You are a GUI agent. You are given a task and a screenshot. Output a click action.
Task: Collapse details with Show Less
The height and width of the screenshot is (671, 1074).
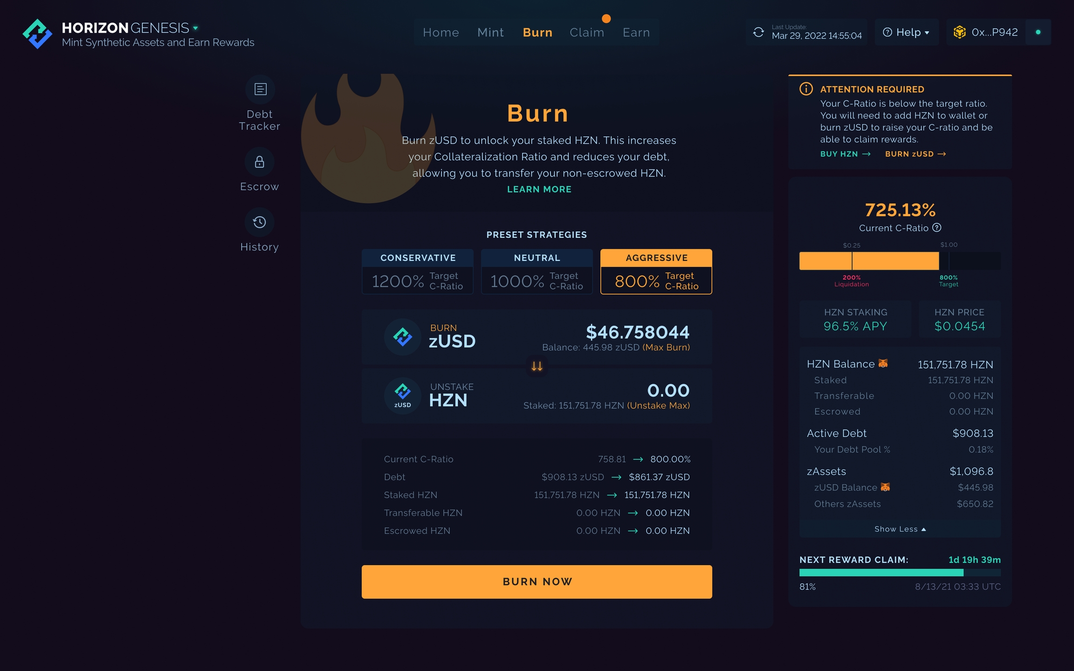tap(900, 529)
